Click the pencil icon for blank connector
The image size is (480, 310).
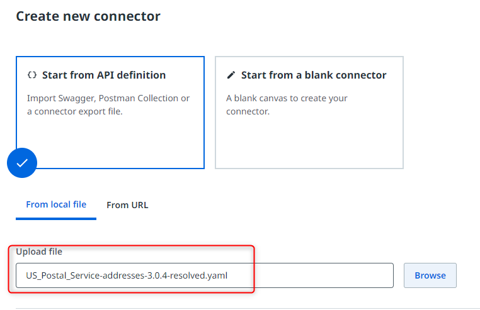(x=231, y=75)
